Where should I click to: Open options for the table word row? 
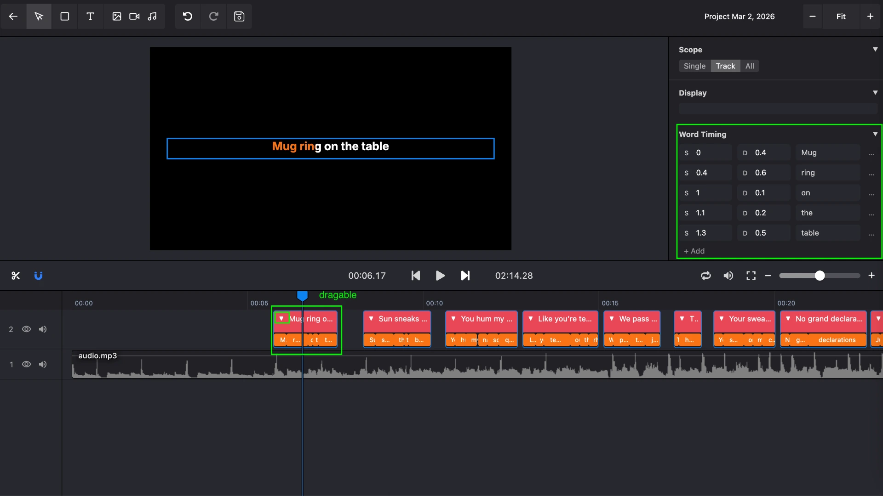pos(872,234)
